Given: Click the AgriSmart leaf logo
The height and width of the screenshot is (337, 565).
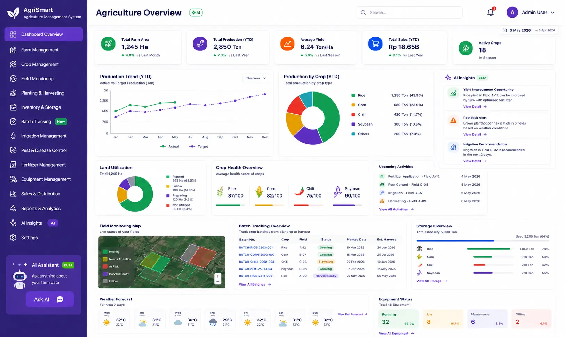Looking at the screenshot, I should [x=13, y=13].
